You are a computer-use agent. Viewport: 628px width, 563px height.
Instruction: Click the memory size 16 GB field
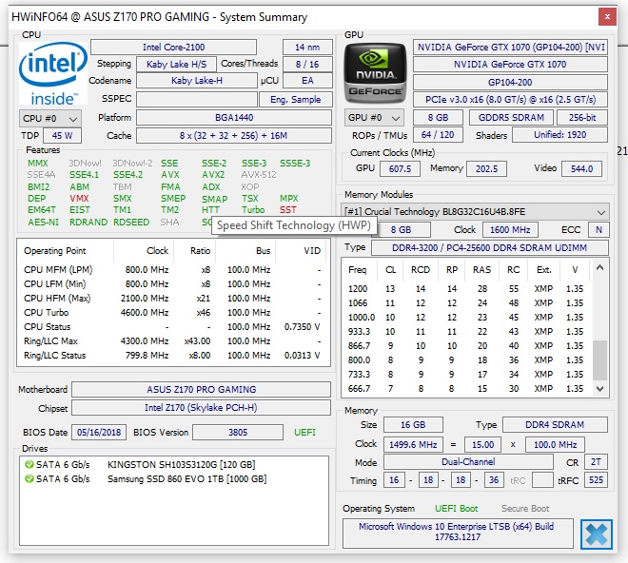pyautogui.click(x=413, y=425)
